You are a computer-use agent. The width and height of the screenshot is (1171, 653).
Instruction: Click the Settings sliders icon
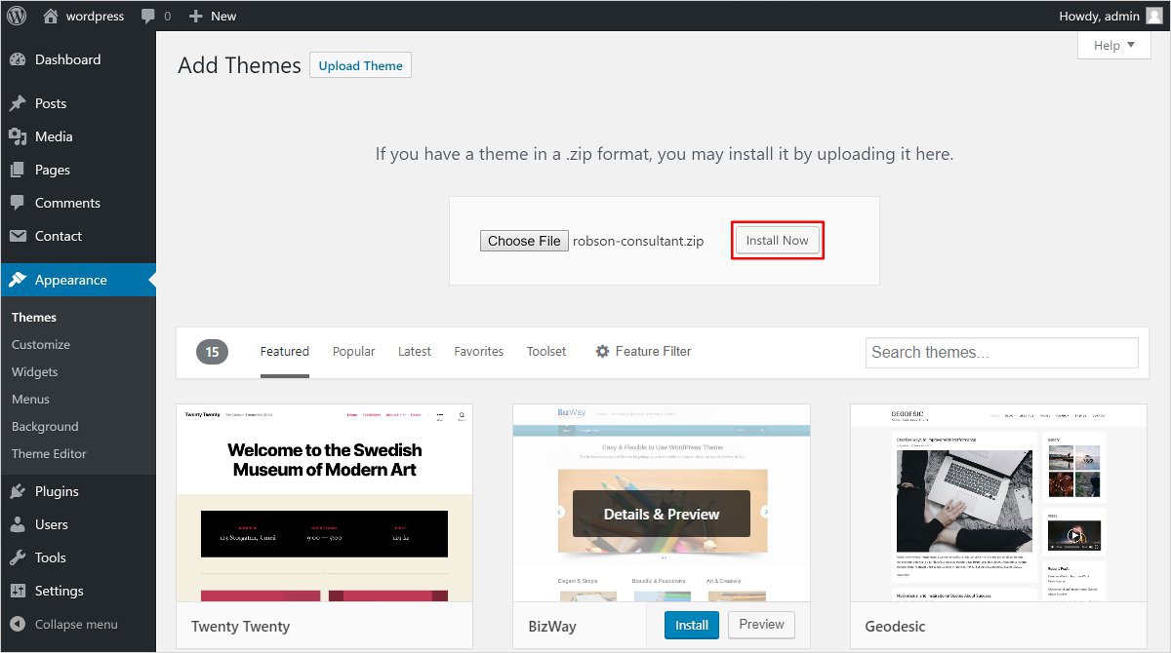tap(18, 591)
